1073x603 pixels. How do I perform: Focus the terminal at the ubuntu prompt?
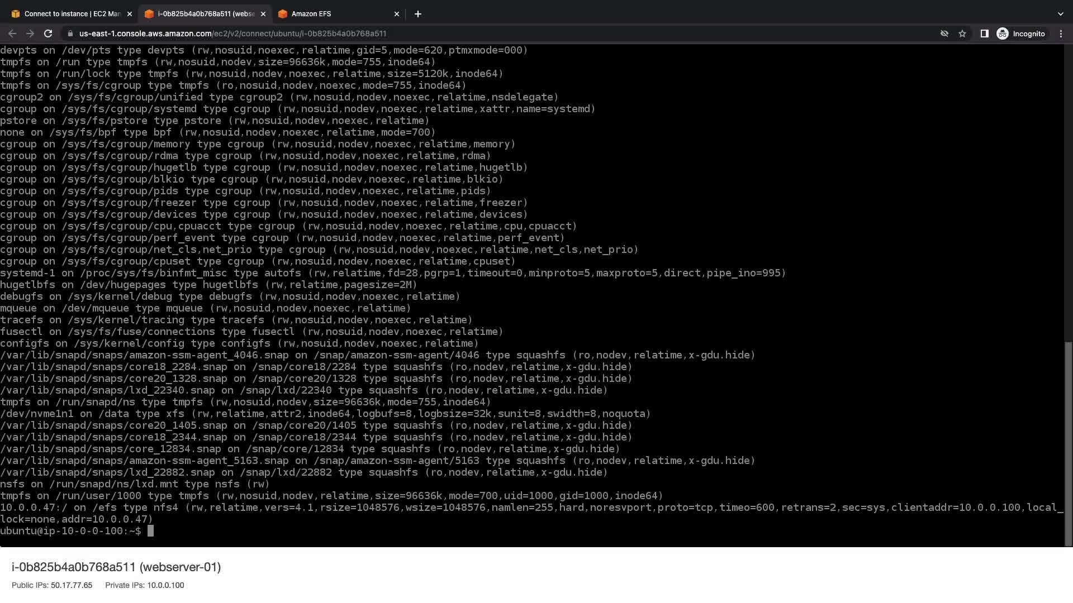coord(150,531)
